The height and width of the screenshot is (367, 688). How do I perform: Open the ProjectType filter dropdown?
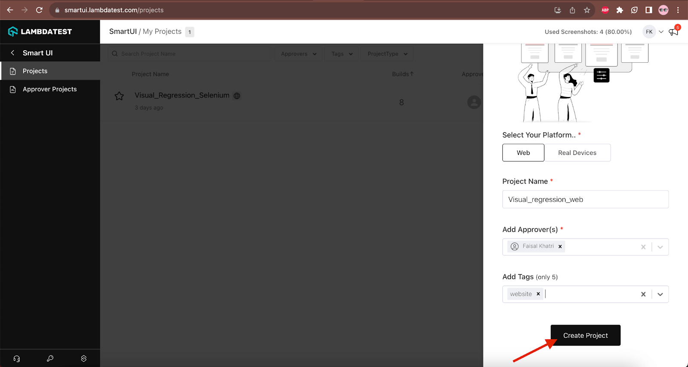pyautogui.click(x=387, y=54)
